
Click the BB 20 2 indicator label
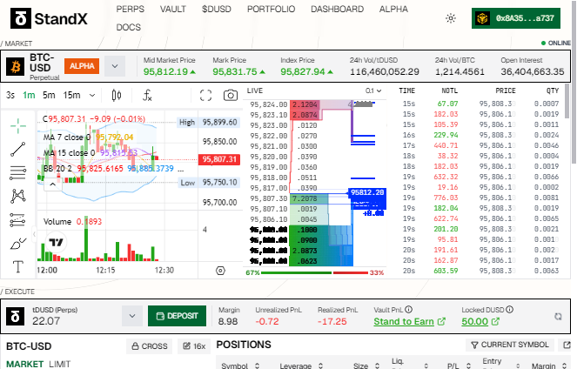[57, 169]
